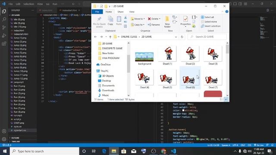
Task: Open recent locations dropdown next to forward arrow
Action: tap(106, 37)
